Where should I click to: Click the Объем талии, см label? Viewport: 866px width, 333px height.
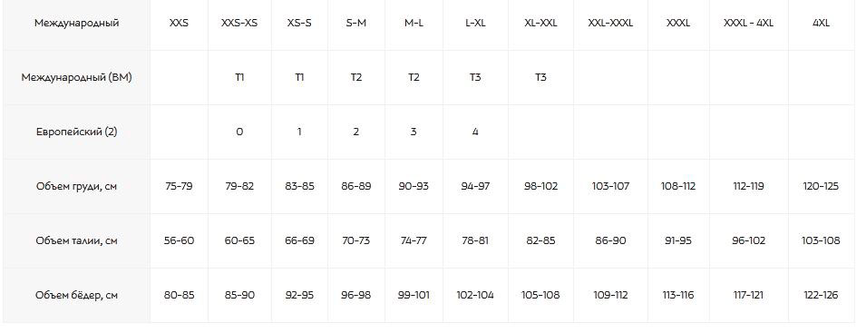click(77, 240)
